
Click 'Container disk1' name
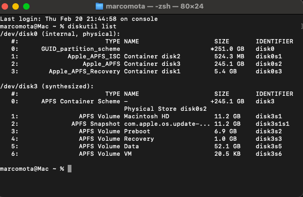[152, 71]
